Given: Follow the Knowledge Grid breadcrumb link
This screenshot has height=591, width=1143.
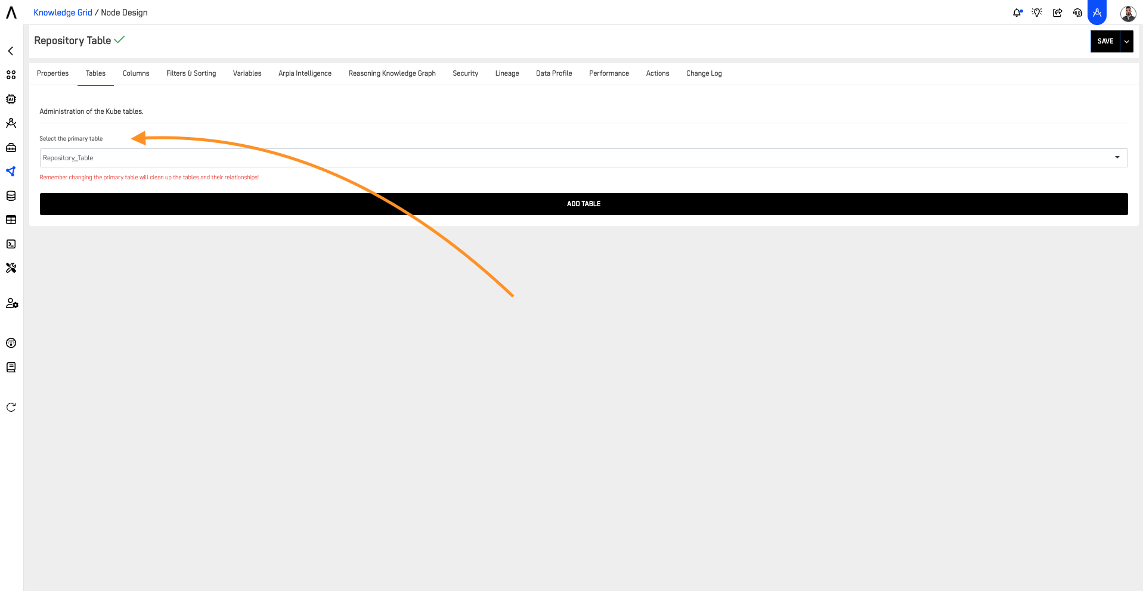Looking at the screenshot, I should pos(63,13).
